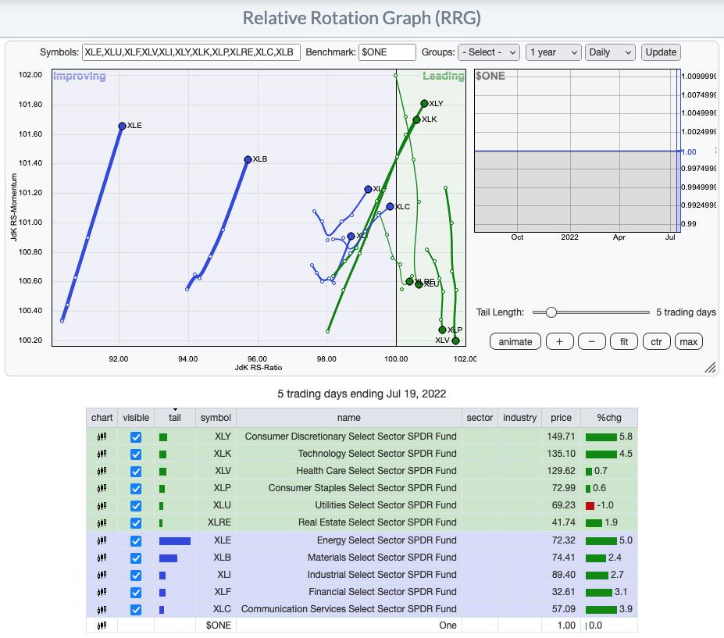Start the animate button
Screen dimensions: 724x638
515,341
